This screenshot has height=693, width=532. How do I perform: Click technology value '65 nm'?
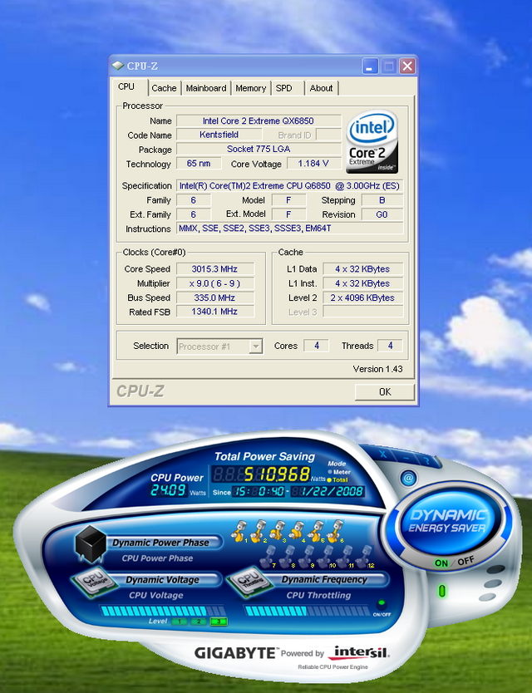199,164
